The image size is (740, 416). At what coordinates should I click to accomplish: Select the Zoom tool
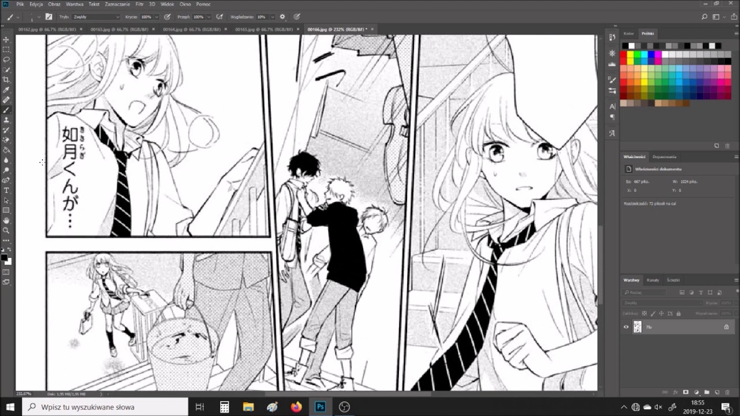tap(6, 230)
